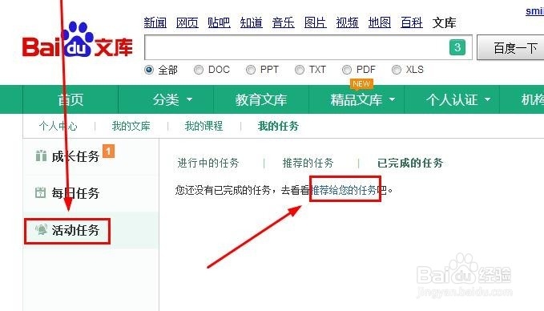Open 每日任务 in the sidebar
This screenshot has height=311, width=544.
[x=75, y=193]
